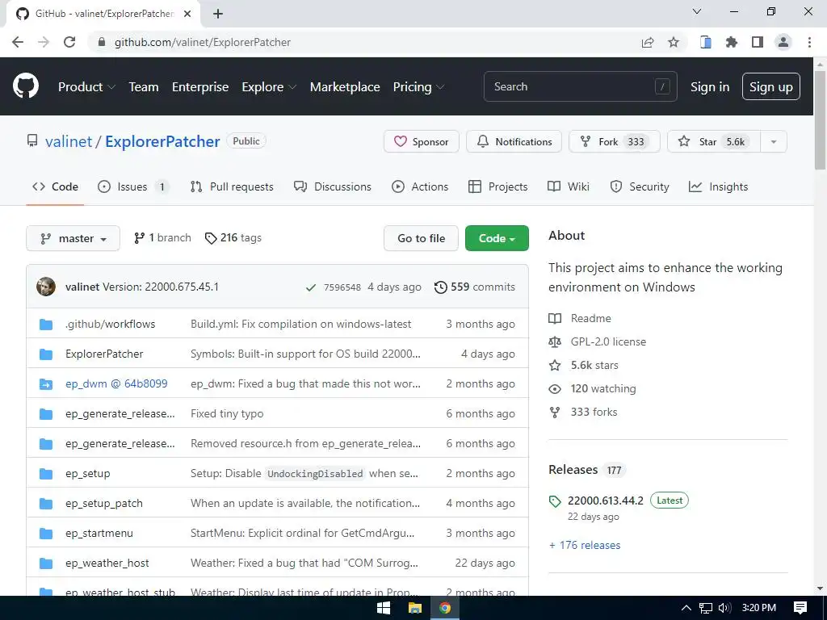Image resolution: width=827 pixels, height=620 pixels.
Task: Click the page vertical scrollbar thumb
Action: point(821,120)
